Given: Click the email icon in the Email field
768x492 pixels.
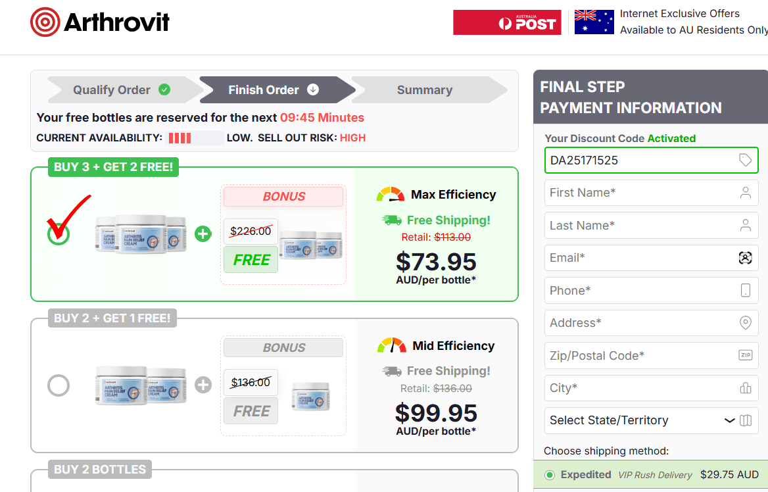Looking at the screenshot, I should click(745, 258).
